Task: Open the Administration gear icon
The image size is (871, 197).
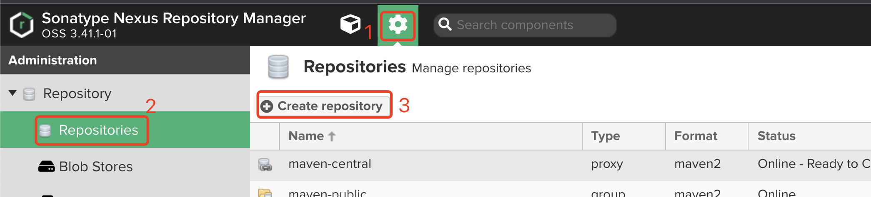Action: [x=398, y=25]
